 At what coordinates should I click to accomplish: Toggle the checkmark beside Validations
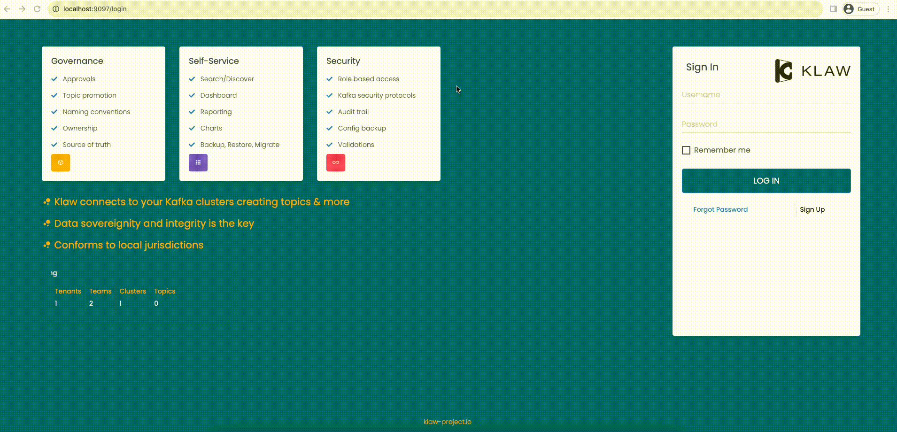click(329, 144)
